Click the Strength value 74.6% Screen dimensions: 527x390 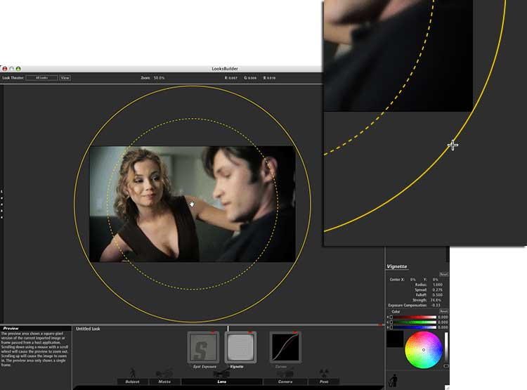point(436,300)
